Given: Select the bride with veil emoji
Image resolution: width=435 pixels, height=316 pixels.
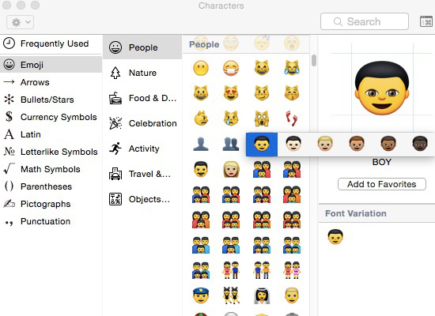Looking at the screenshot, I should click(262, 295).
